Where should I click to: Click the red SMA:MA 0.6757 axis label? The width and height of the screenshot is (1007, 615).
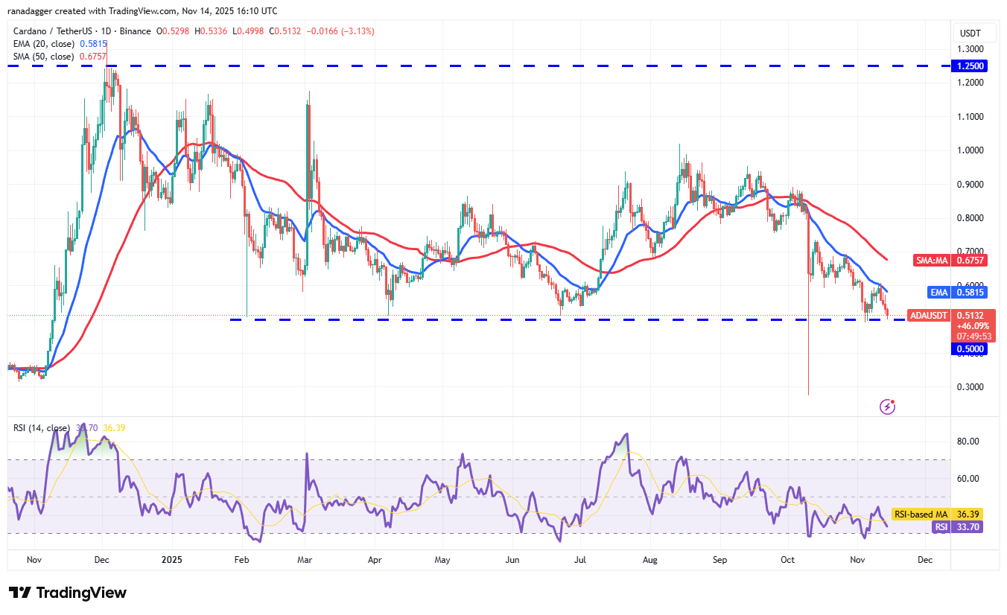pos(933,260)
